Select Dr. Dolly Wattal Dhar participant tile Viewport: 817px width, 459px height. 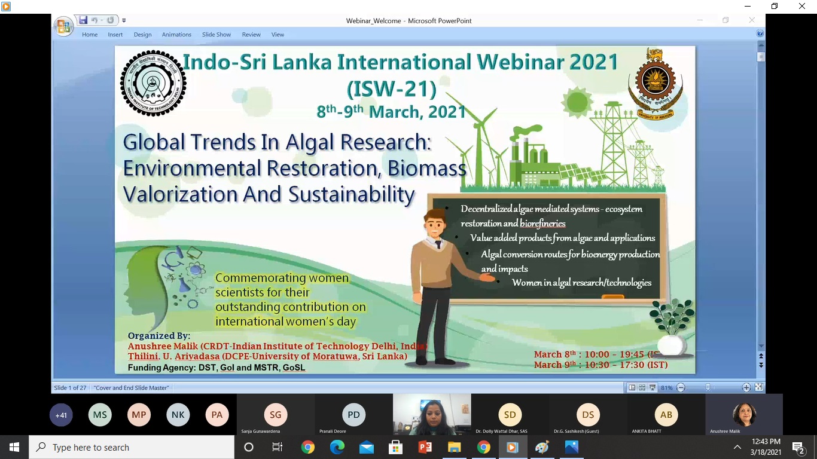pyautogui.click(x=510, y=415)
